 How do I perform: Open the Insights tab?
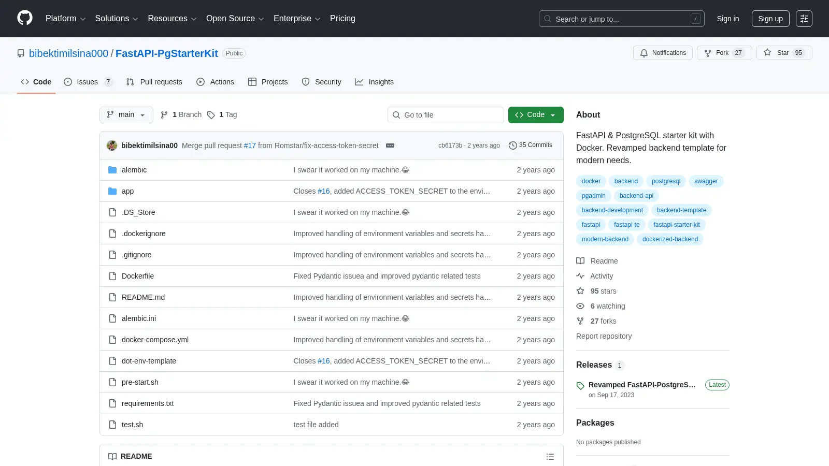[374, 82]
